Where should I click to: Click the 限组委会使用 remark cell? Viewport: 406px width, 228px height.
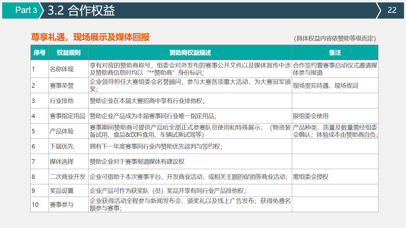coord(311,116)
